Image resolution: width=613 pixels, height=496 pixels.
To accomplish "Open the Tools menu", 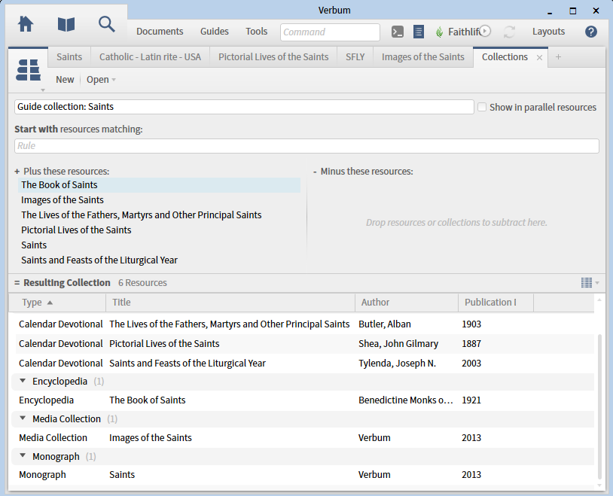I will pyautogui.click(x=257, y=32).
